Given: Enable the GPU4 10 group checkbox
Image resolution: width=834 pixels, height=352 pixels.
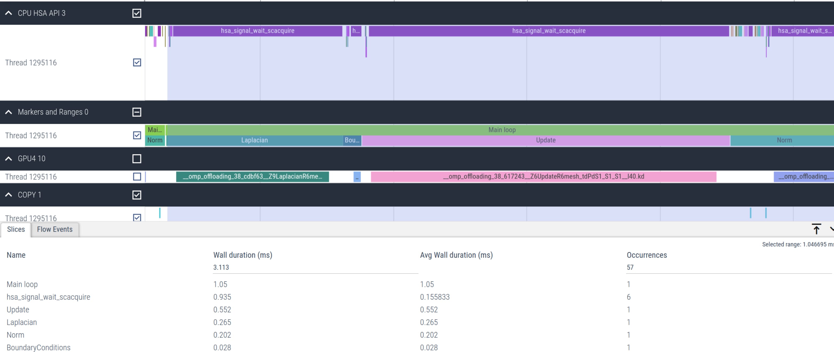Looking at the screenshot, I should (137, 159).
